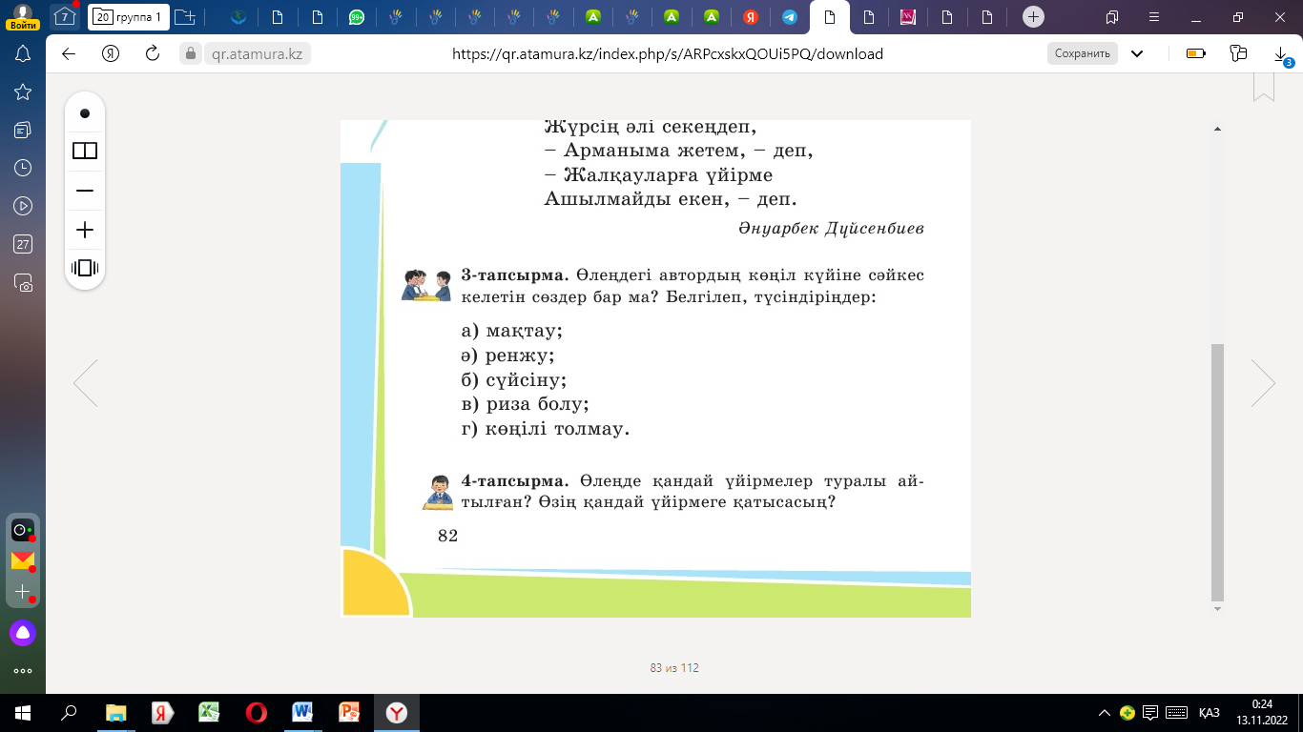Click answer option г) көңілі толмау
This screenshot has width=1303, height=732.
546,429
